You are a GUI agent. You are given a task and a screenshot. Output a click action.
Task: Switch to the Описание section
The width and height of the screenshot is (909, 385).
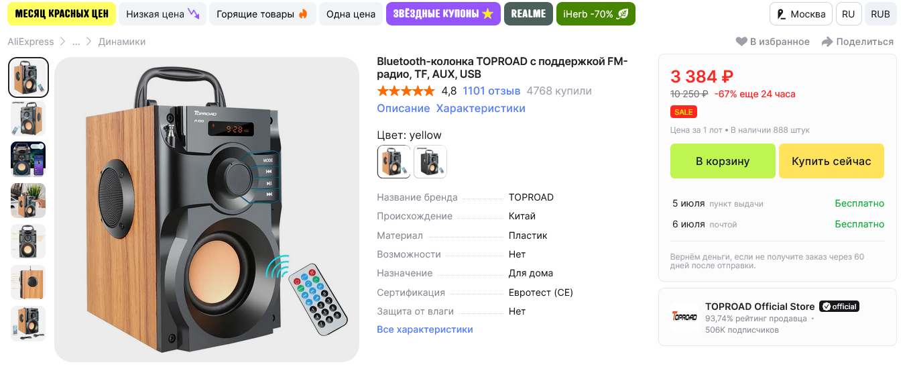[x=404, y=108]
